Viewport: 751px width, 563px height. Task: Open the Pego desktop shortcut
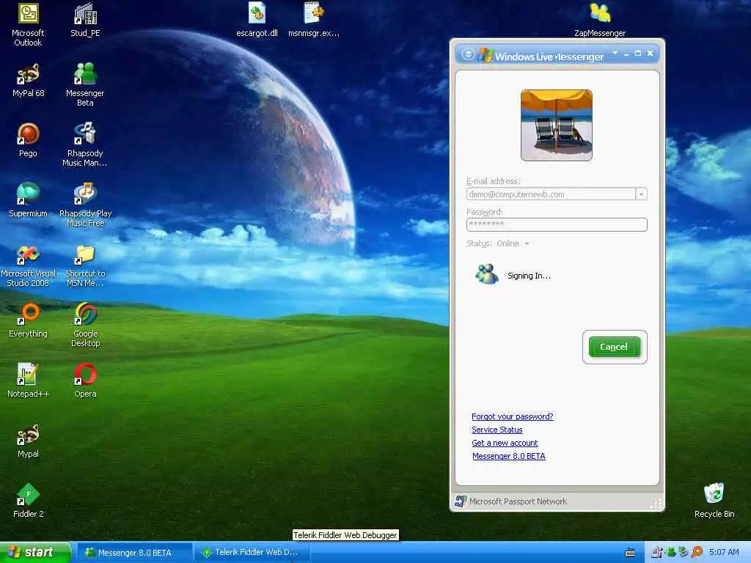[x=28, y=140]
